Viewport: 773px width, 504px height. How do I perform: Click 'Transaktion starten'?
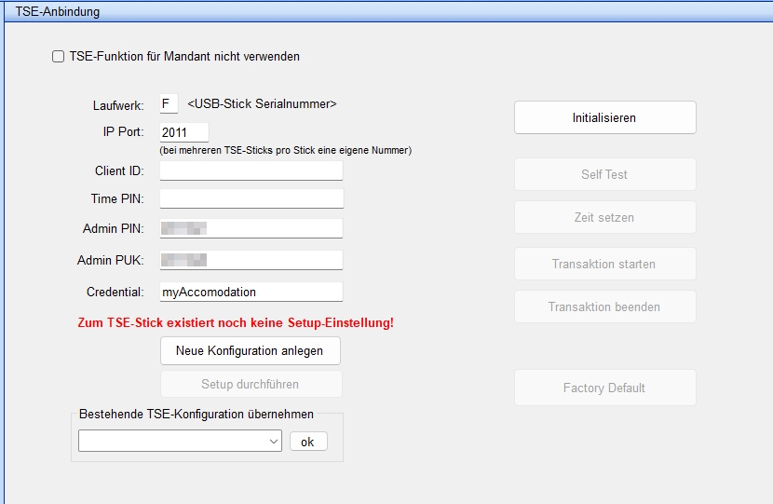pyautogui.click(x=604, y=264)
